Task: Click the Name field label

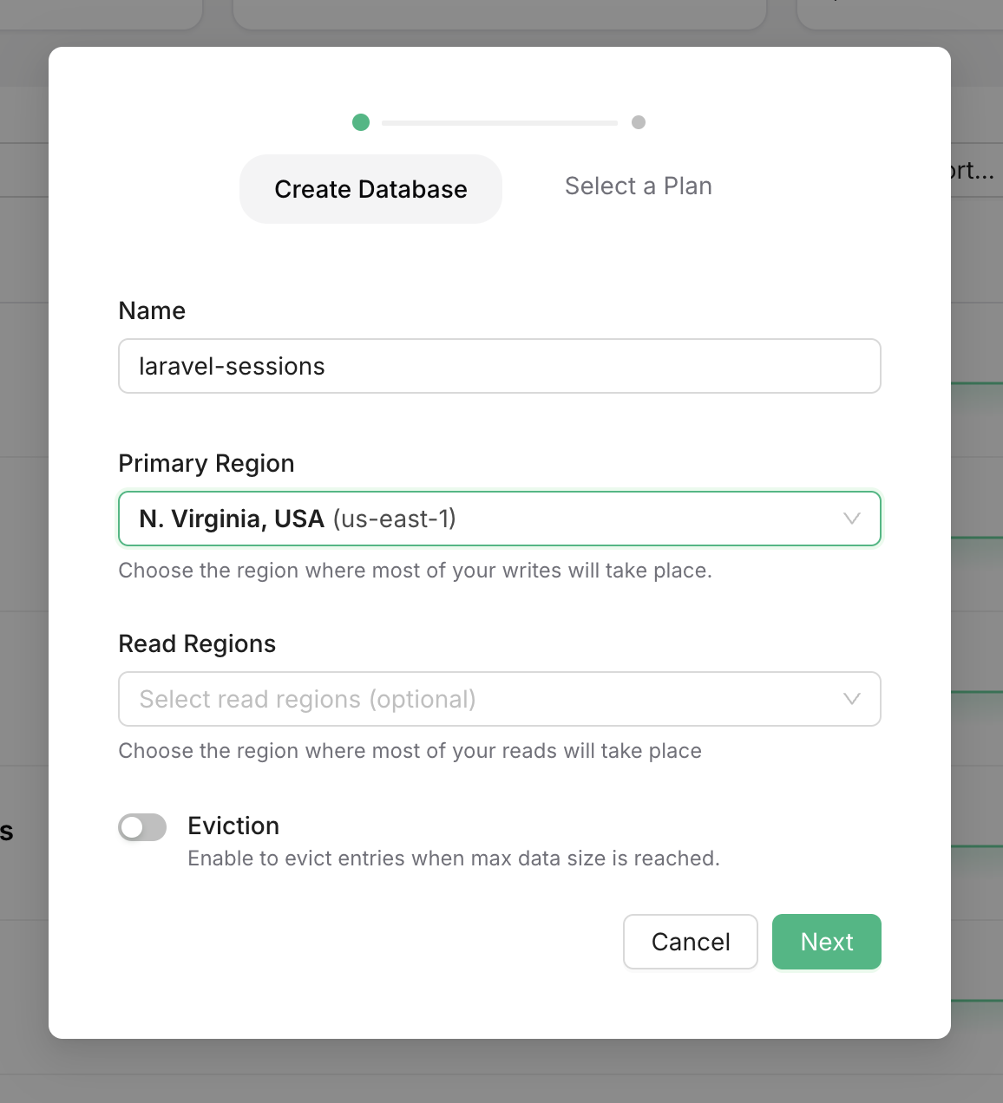Action: coord(152,310)
